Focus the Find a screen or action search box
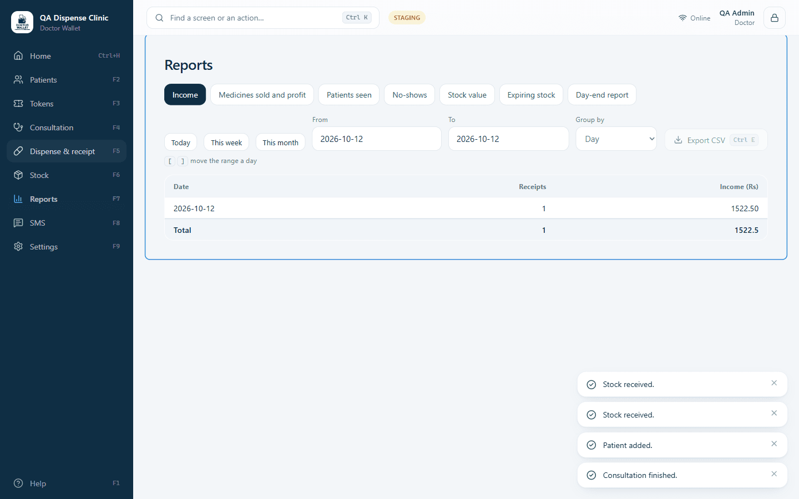 pyautogui.click(x=263, y=18)
